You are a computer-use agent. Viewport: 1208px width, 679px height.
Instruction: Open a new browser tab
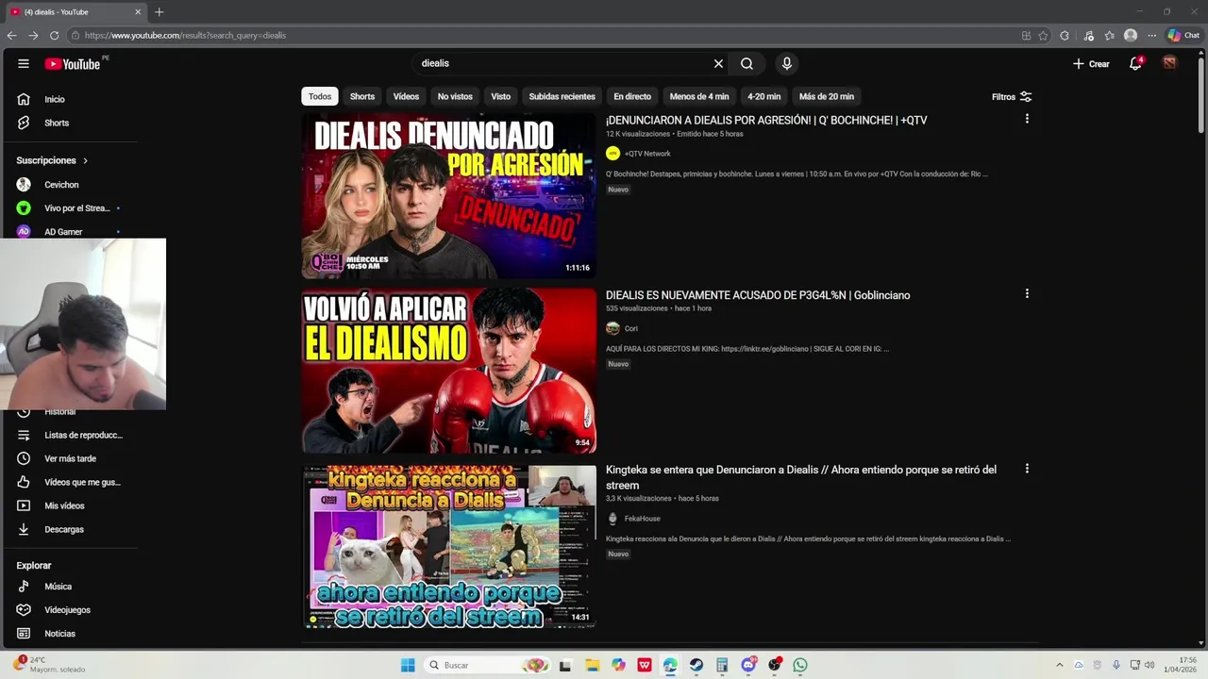click(x=159, y=12)
